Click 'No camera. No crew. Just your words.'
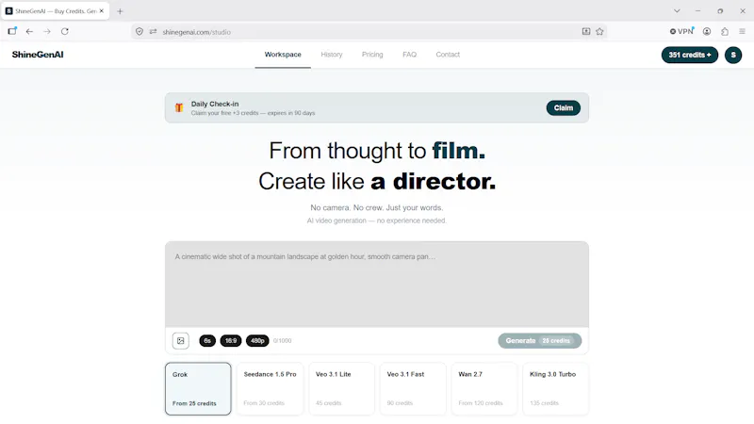 [x=376, y=207]
